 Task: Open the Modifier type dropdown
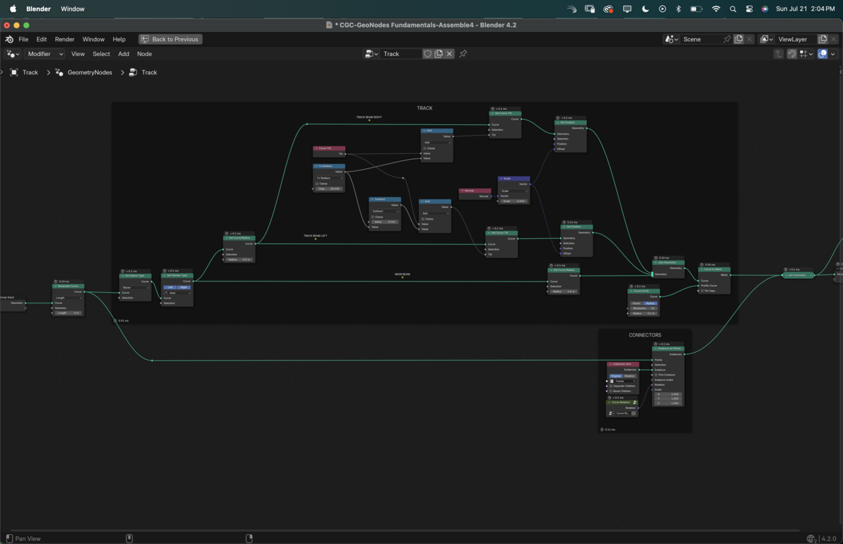[44, 54]
